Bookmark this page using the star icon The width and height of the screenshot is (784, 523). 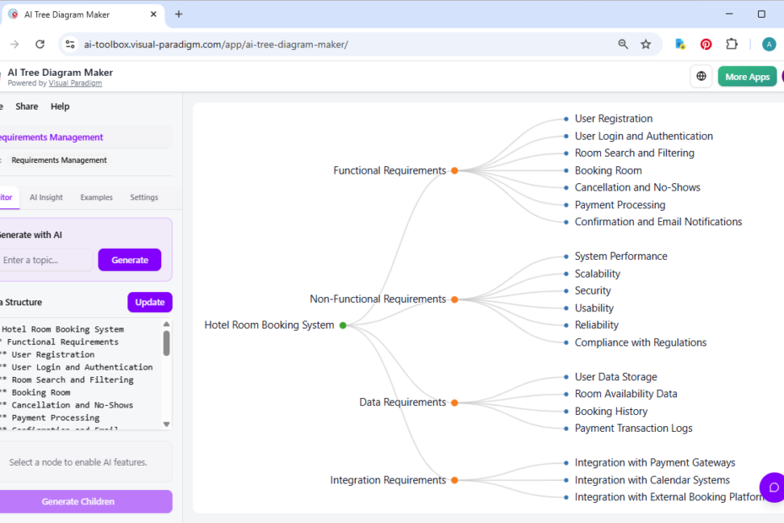(x=646, y=45)
